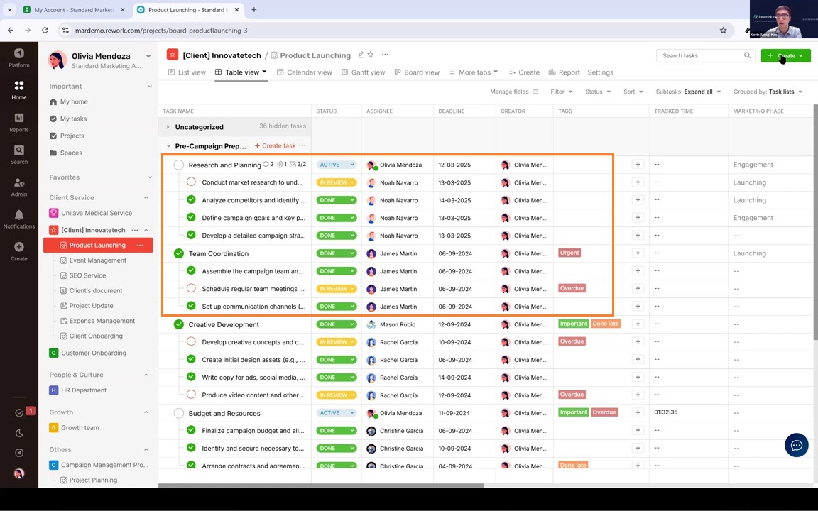Open the Report tab

(564, 72)
